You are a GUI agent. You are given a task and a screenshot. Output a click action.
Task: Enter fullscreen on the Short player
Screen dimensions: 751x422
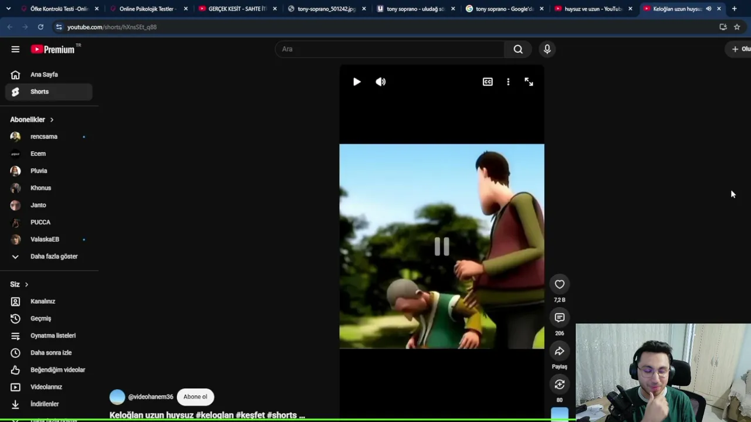(x=529, y=82)
